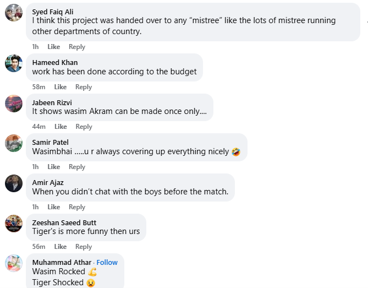Like Zeeshan Saeed Butt's comment
Image resolution: width=368 pixels, height=288 pixels.
pyautogui.click(x=61, y=247)
